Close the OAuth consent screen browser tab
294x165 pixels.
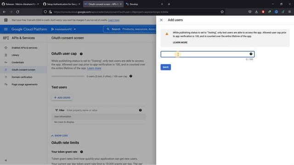pos(120,4)
